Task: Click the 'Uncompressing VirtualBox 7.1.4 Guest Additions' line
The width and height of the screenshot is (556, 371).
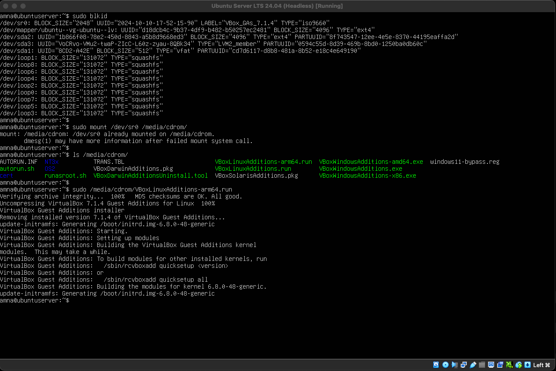Action: point(107,203)
